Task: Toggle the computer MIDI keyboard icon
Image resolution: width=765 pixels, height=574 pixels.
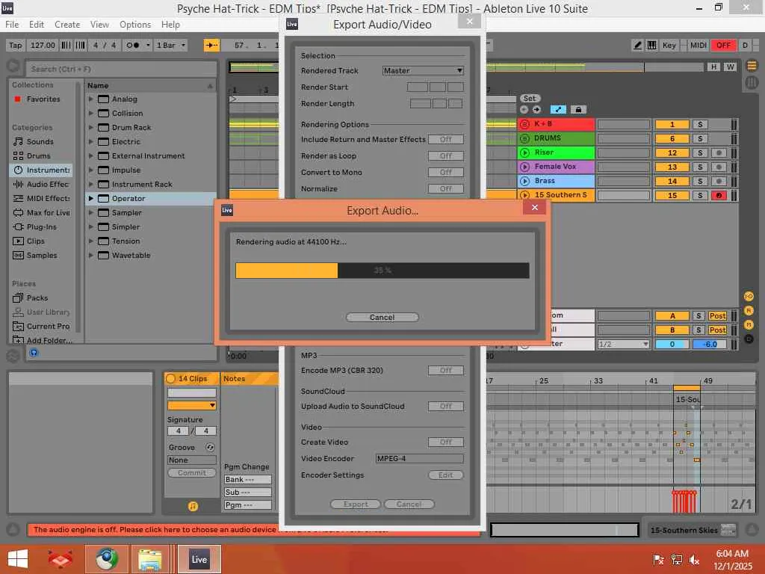Action: coord(651,46)
